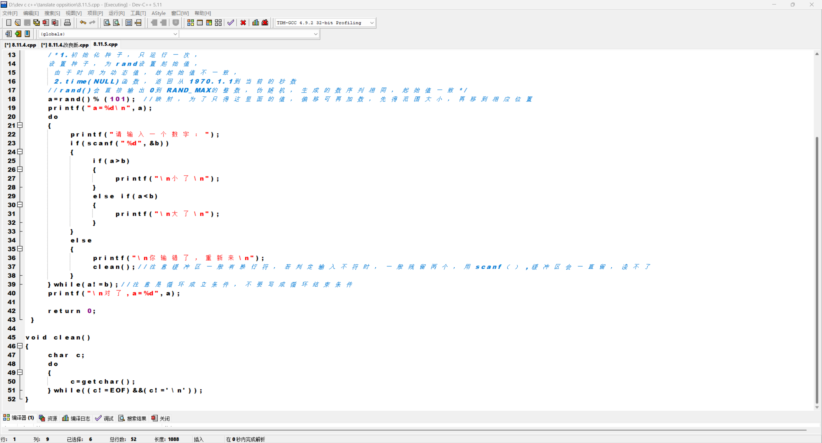Toggle the fold marker at line 46
The width and height of the screenshot is (822, 443).
tap(20, 346)
